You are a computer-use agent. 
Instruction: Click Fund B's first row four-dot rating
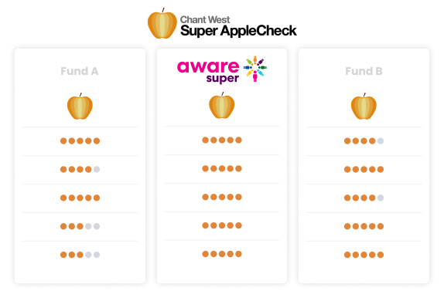click(364, 141)
